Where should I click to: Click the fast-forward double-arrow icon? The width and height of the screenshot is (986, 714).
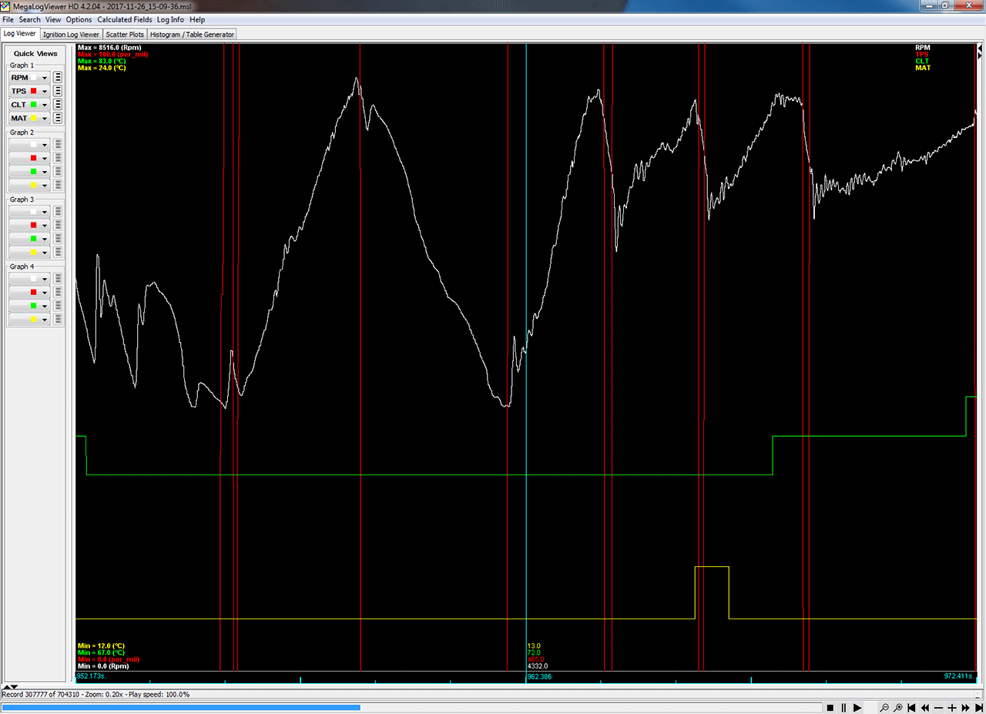click(x=965, y=708)
